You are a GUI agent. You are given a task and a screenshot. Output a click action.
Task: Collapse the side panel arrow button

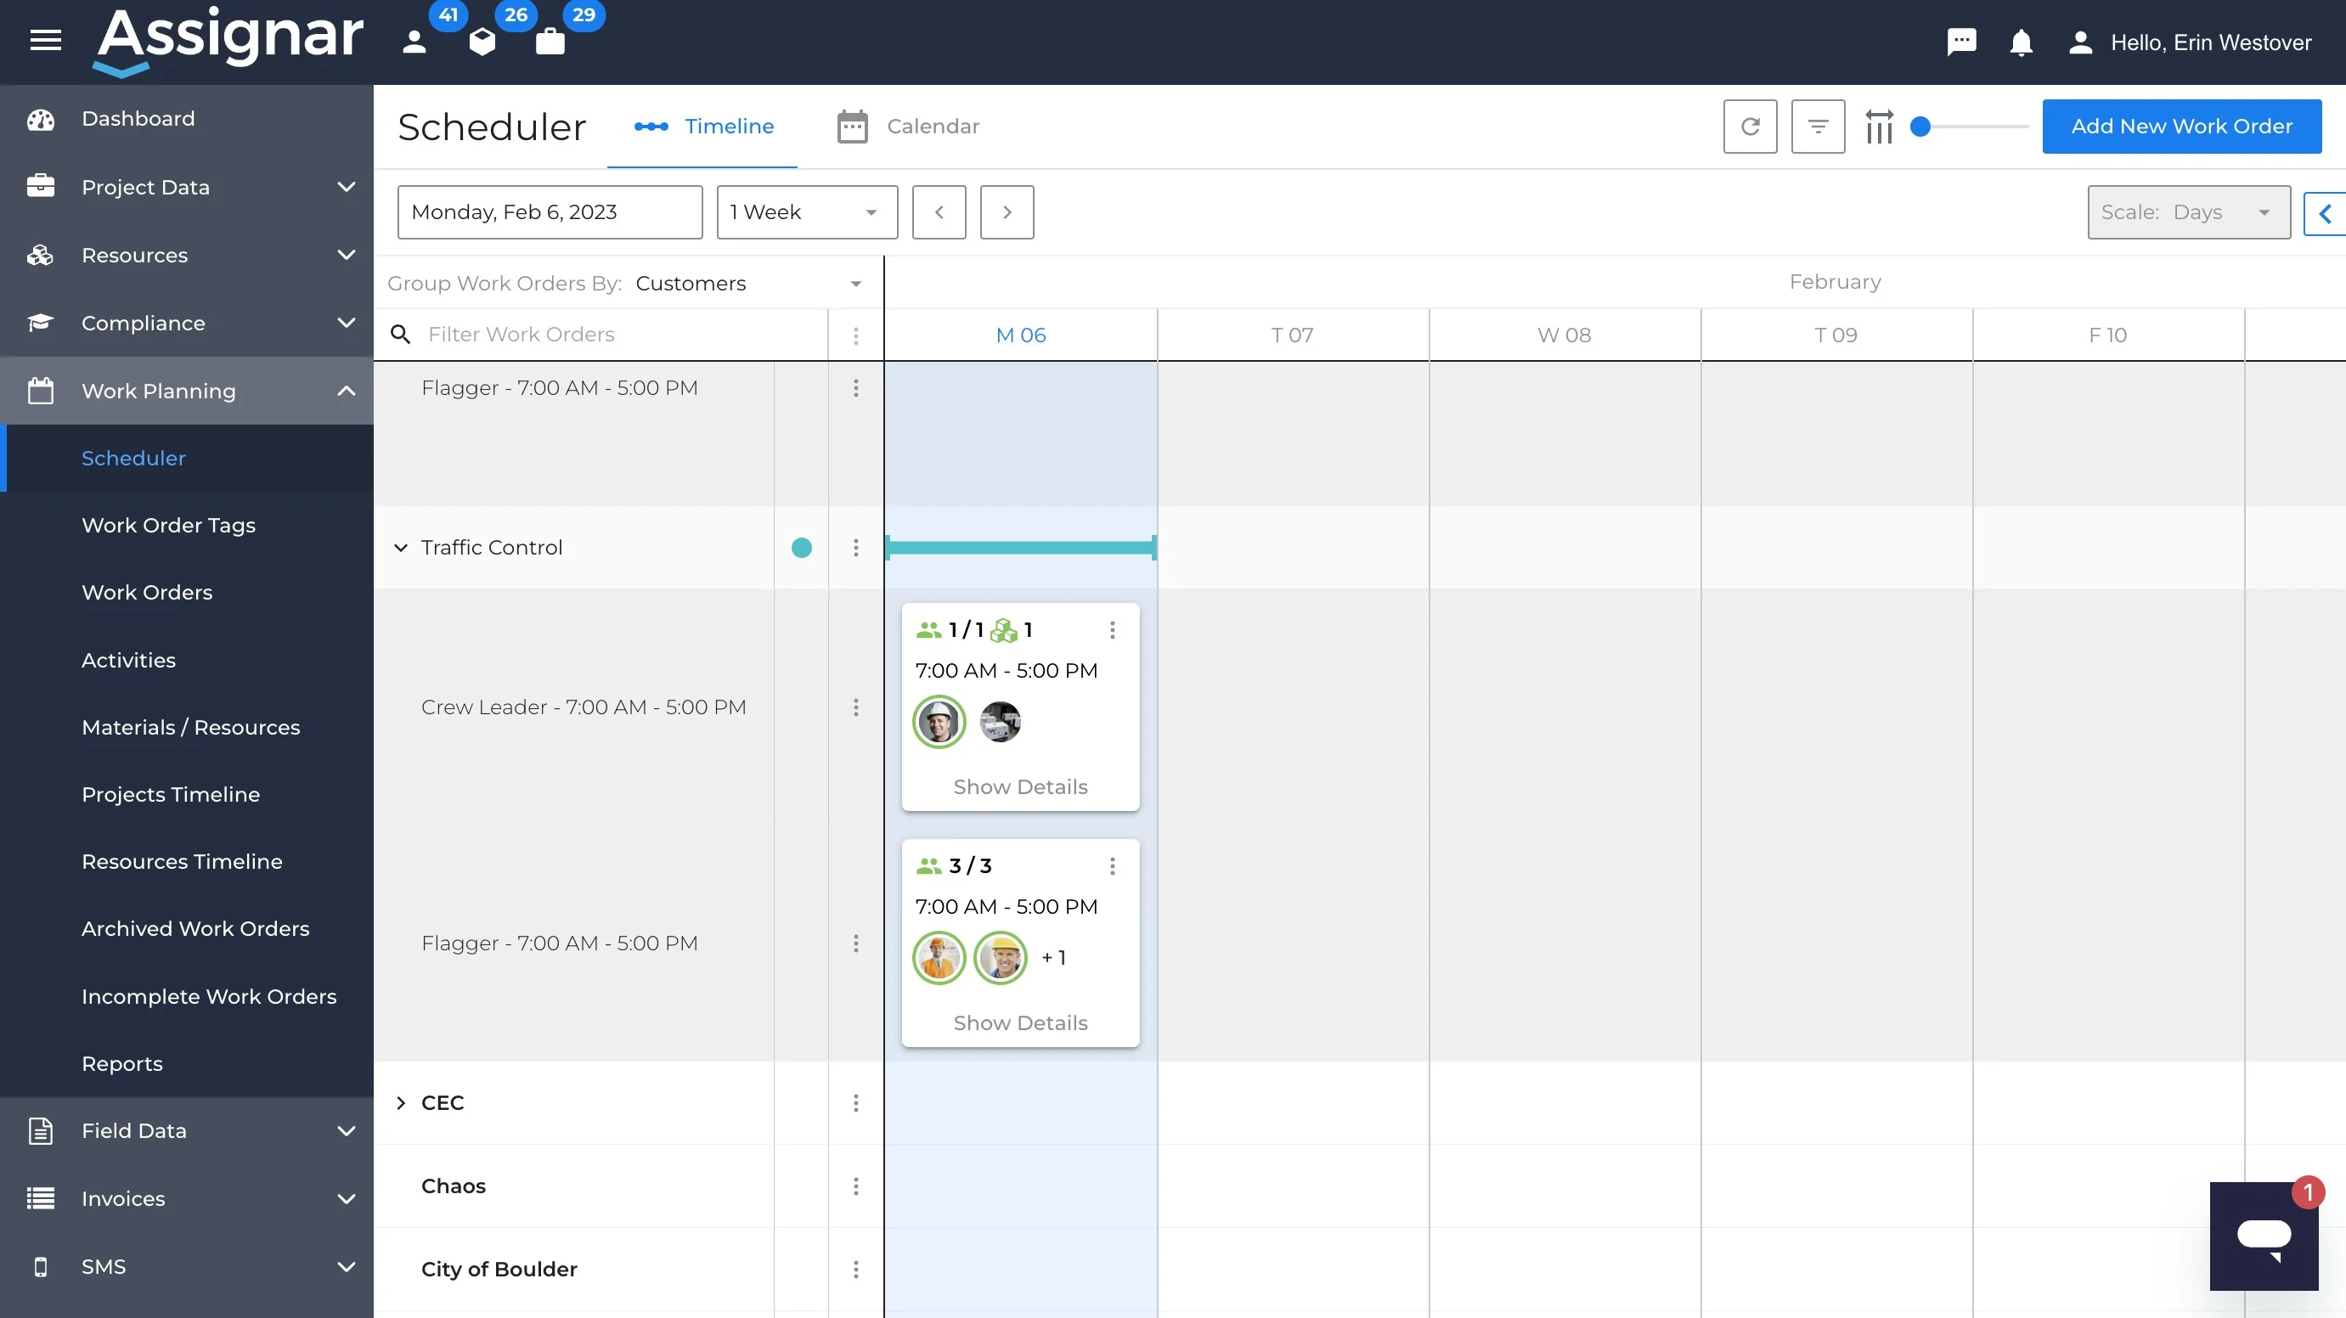click(2325, 213)
